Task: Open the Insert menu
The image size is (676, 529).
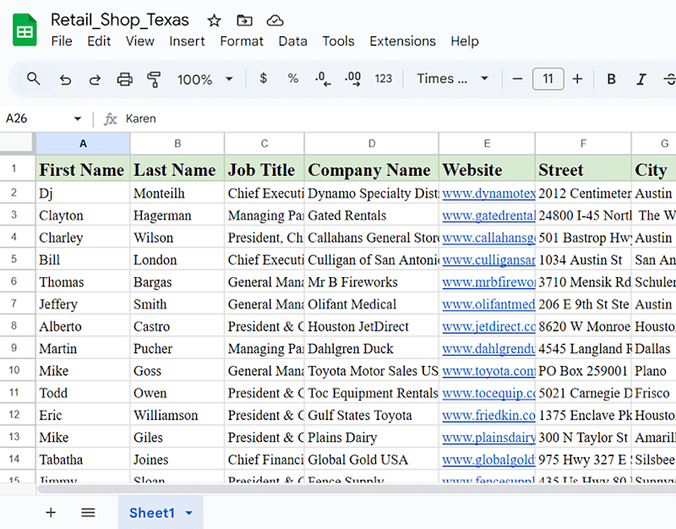Action: (x=187, y=41)
